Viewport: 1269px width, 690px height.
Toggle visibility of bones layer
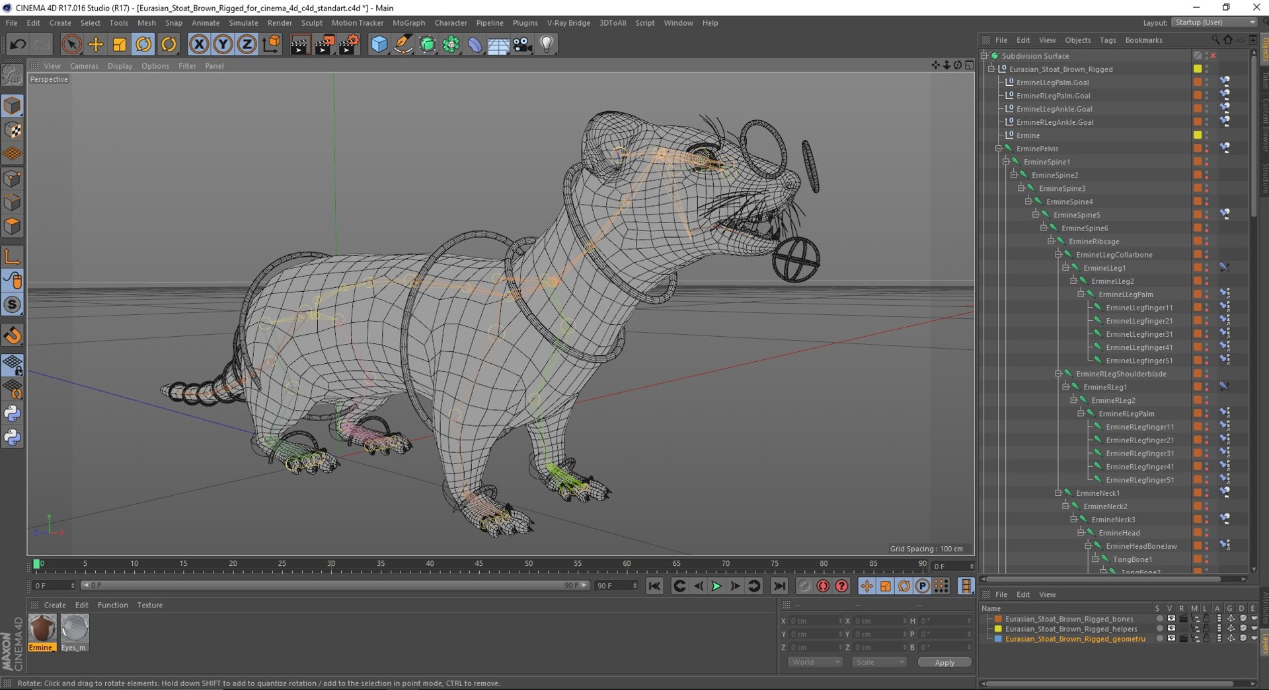(1171, 619)
